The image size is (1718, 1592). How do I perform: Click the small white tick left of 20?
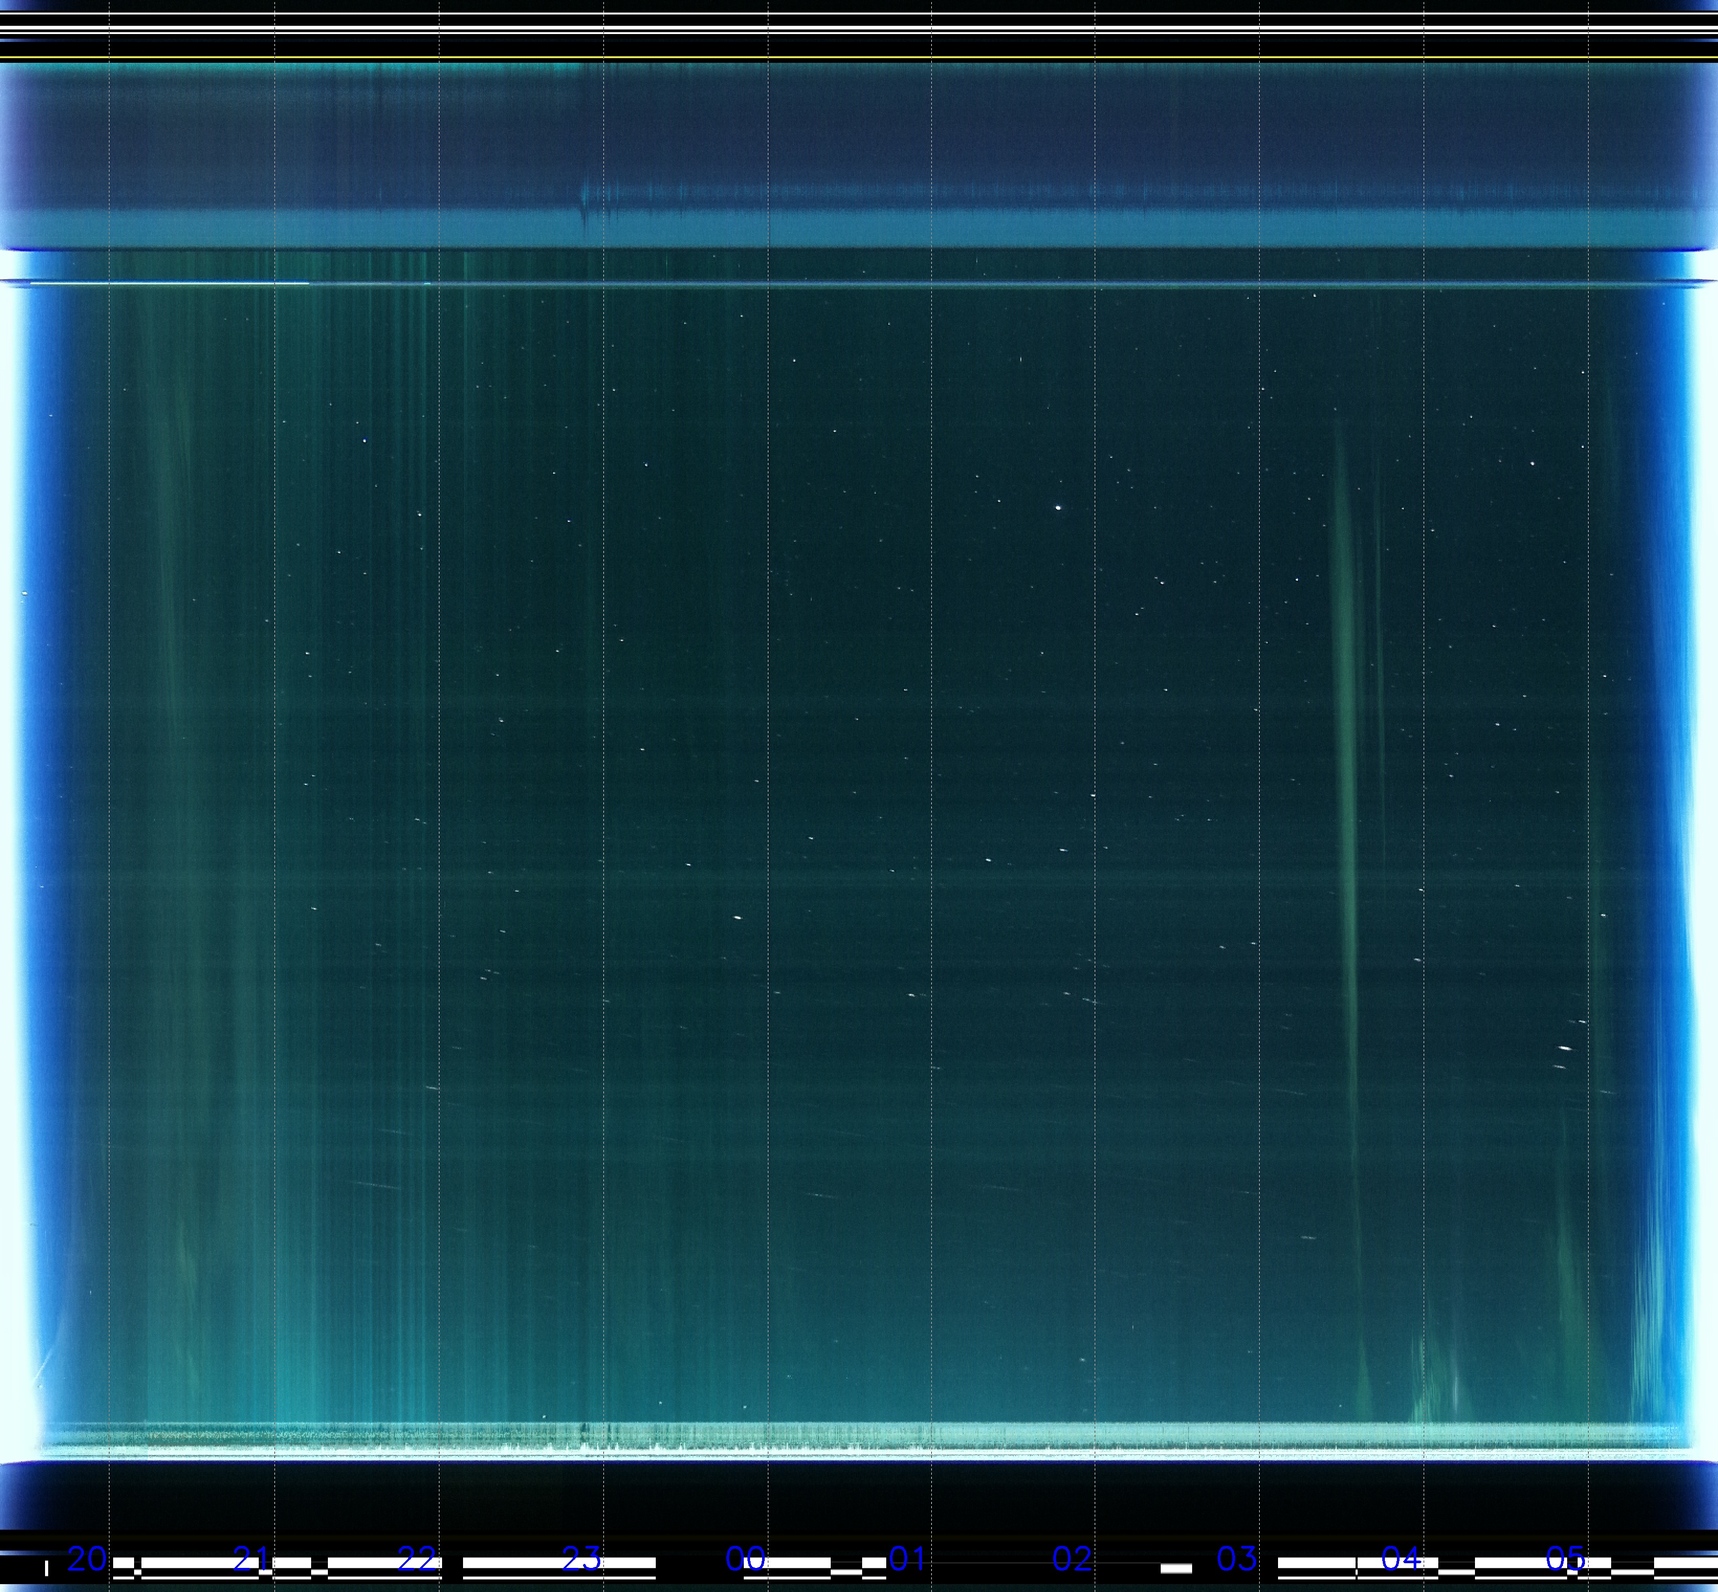tap(47, 1568)
